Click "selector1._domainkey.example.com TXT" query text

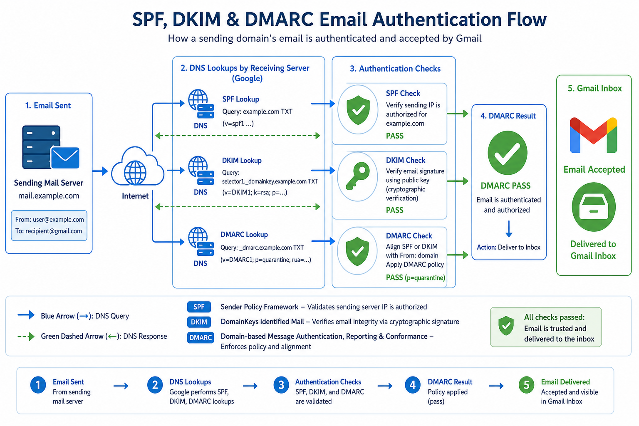[270, 181]
